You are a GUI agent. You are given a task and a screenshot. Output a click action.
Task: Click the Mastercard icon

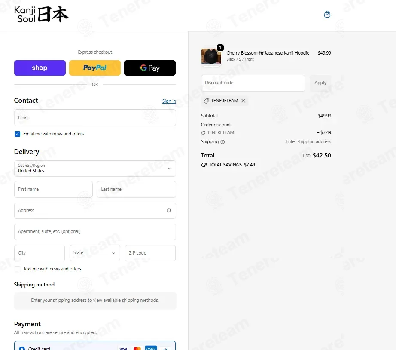[137, 348]
